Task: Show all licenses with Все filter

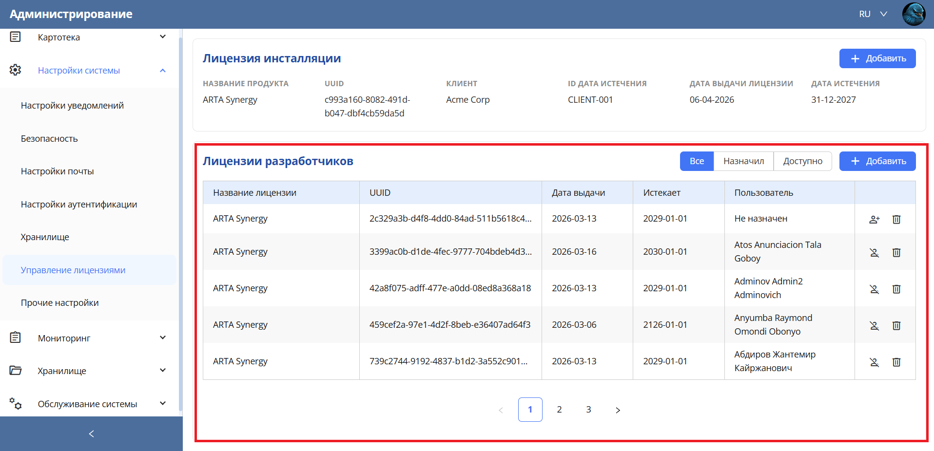Action: pos(697,161)
